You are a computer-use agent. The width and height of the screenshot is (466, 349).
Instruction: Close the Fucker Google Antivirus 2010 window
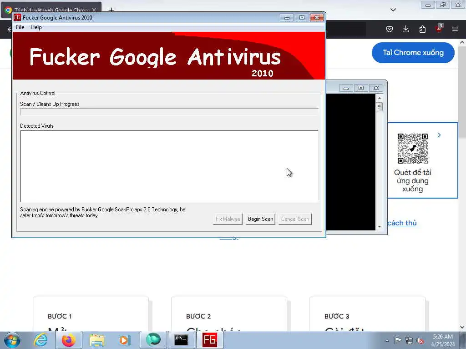pos(317,18)
